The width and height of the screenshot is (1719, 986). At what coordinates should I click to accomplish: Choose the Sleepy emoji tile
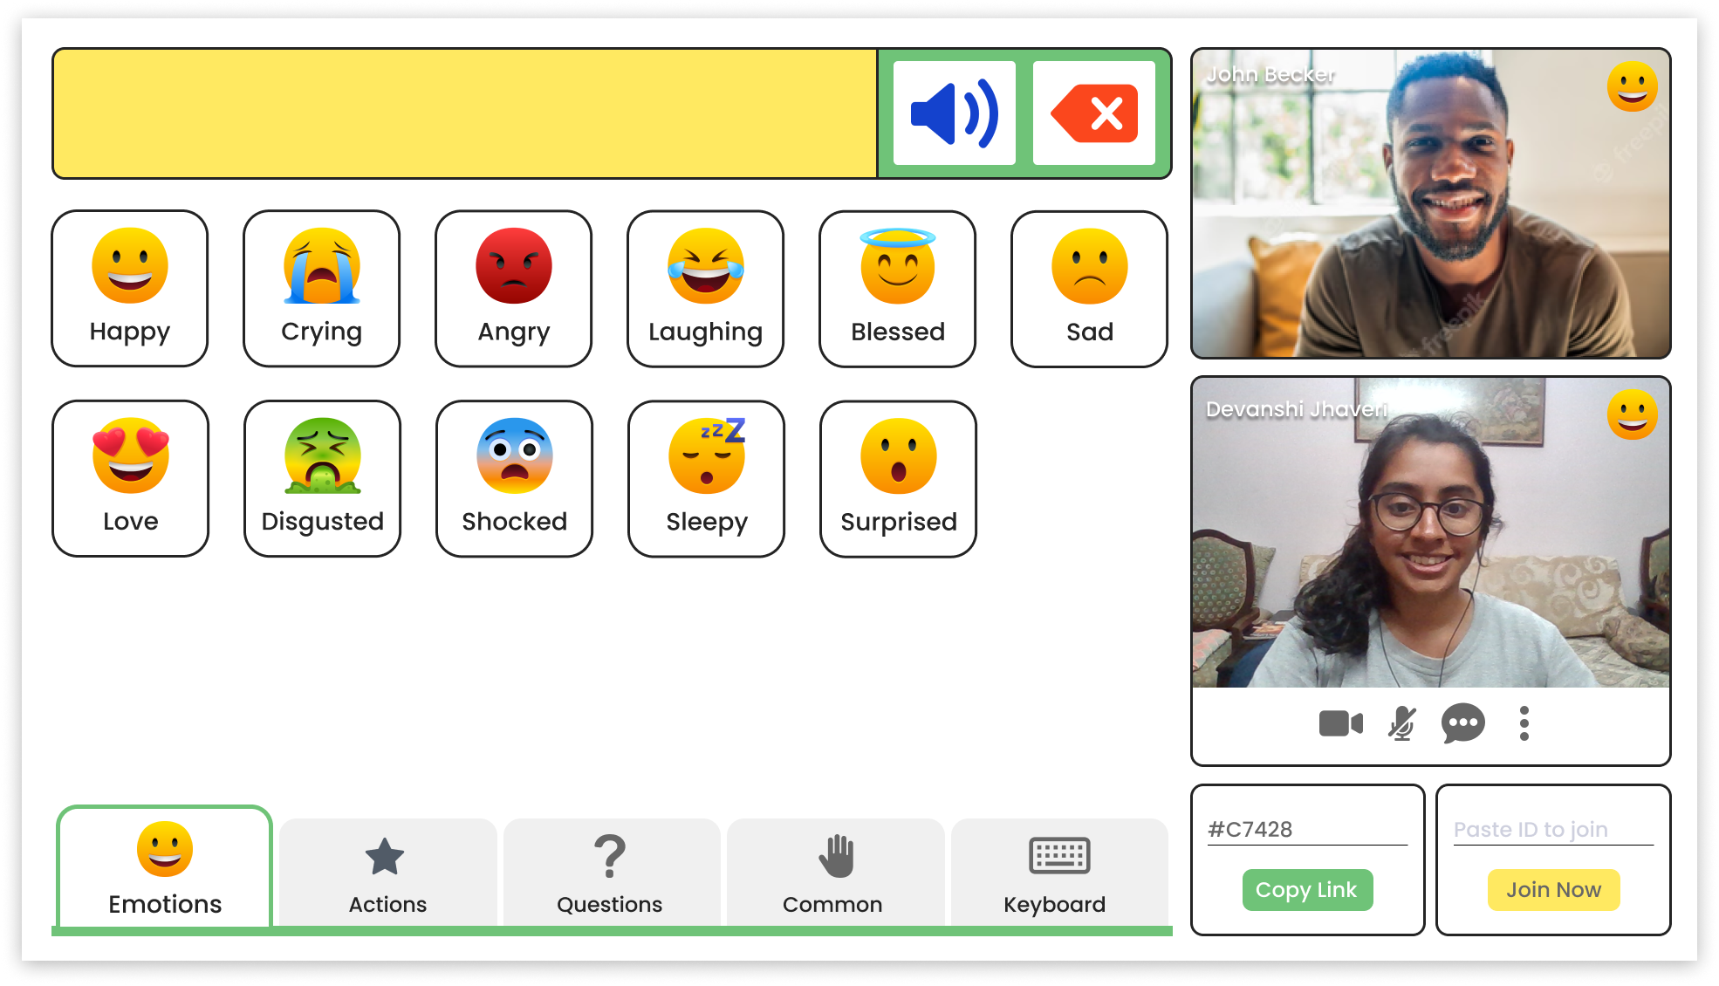pyautogui.click(x=706, y=479)
